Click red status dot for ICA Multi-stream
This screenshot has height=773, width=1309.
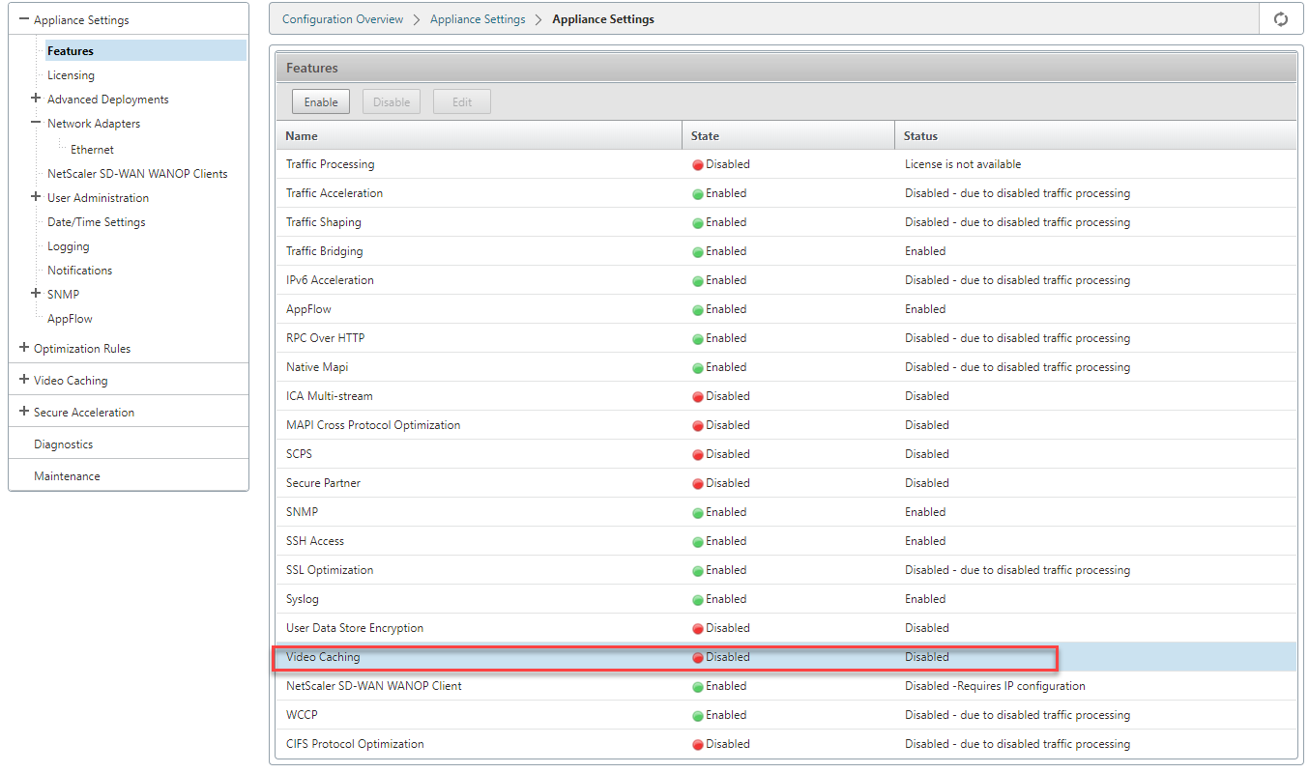(x=697, y=397)
